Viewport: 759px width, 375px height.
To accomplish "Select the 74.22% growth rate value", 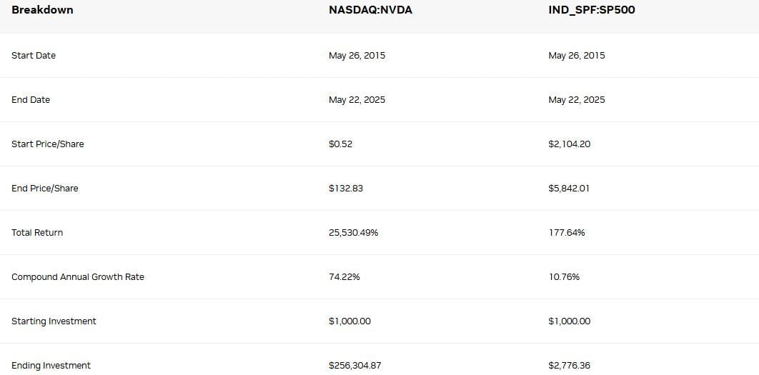I will 344,277.
